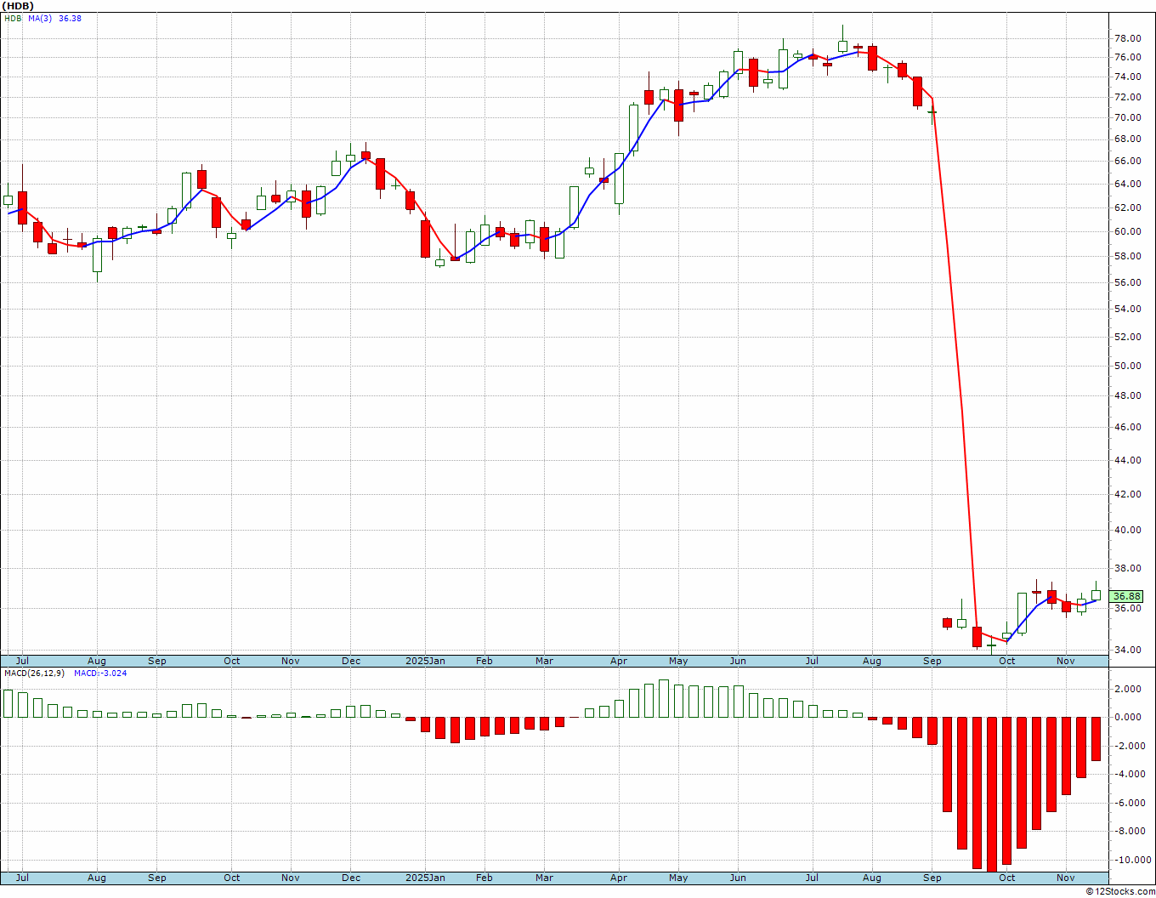Click the 74.00 price axis label
This screenshot has height=898, width=1156.
pos(1127,77)
